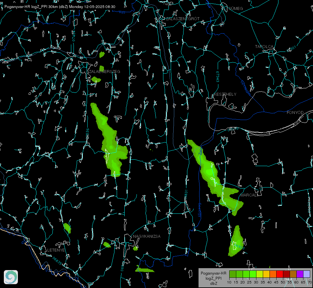This screenshot has height=288, width=313.
Task: Click the TAPOLCA city label
Action: [x=264, y=47]
